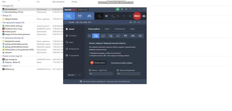Open О программе section
The height and width of the screenshot is (111, 232).
[x=72, y=55]
